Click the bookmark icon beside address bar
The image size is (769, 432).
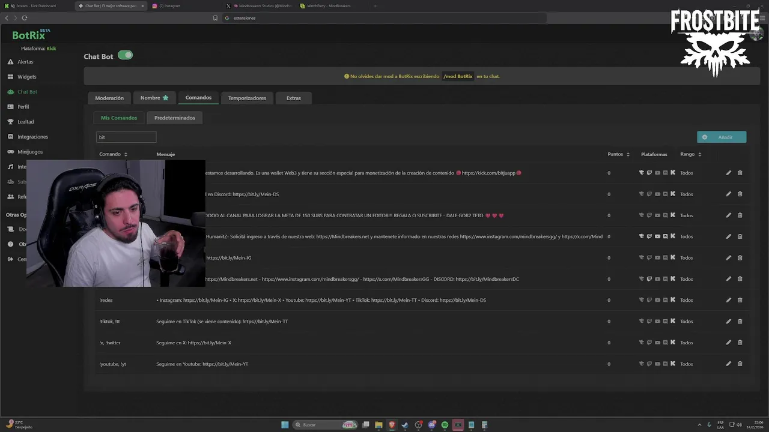[215, 18]
